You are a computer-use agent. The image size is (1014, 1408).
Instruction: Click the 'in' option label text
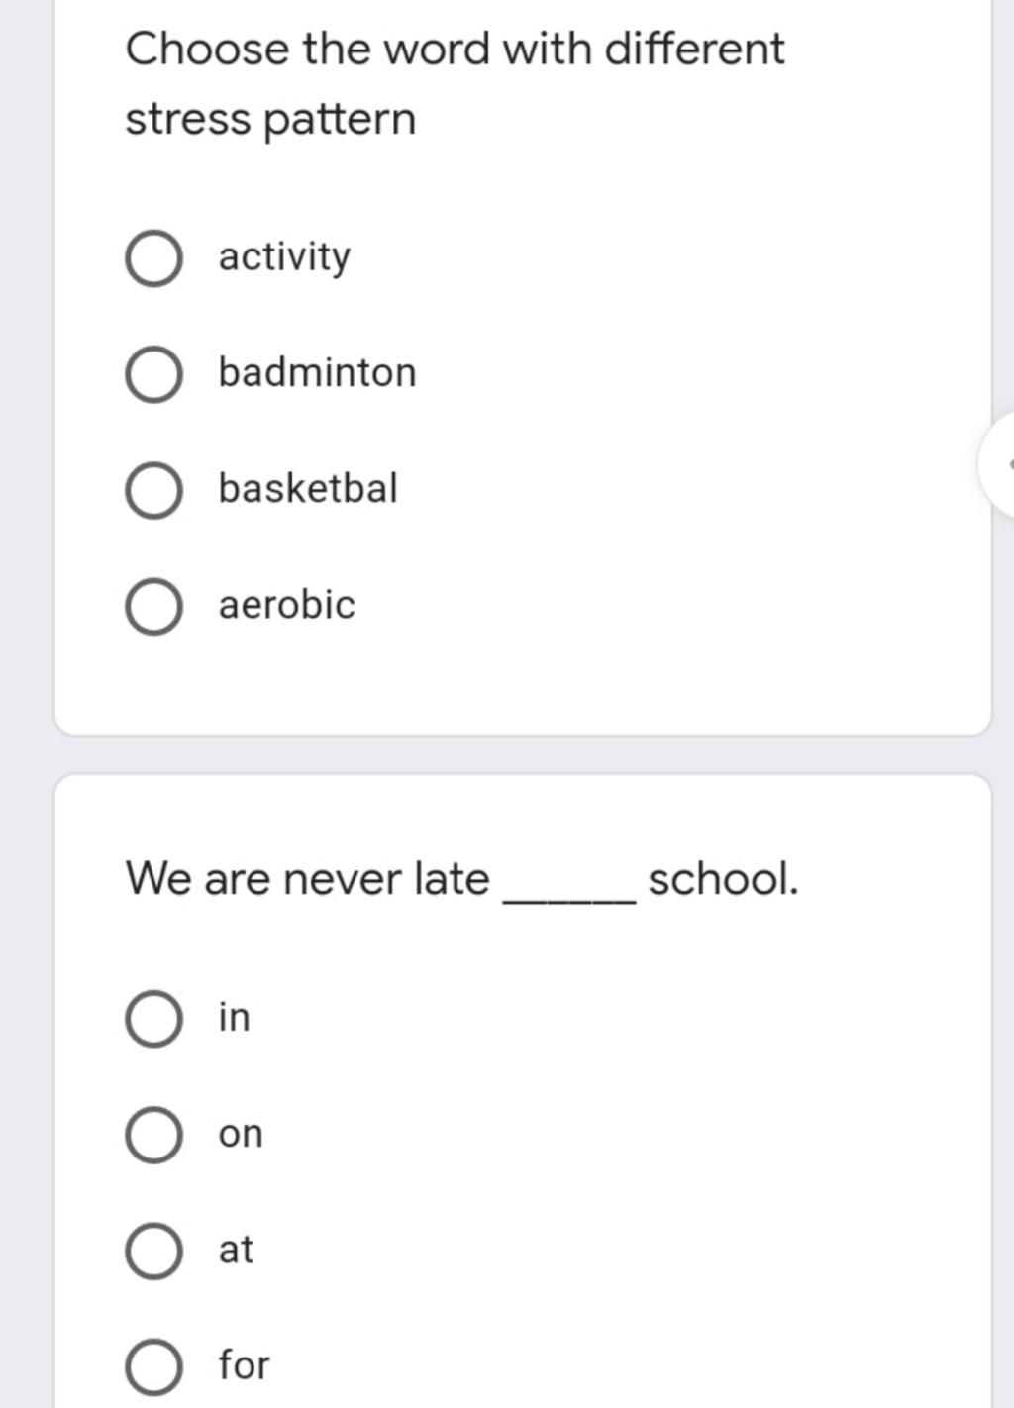(x=235, y=1017)
